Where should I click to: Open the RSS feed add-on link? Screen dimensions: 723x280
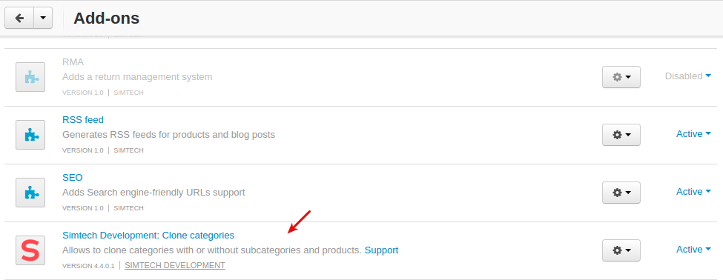[83, 120]
